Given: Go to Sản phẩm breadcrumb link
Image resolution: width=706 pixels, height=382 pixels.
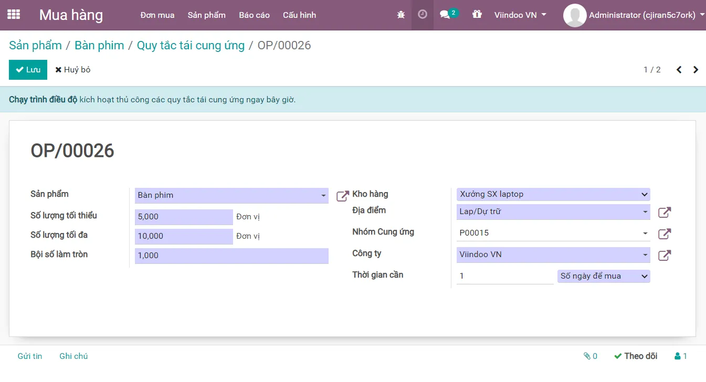Looking at the screenshot, I should pyautogui.click(x=36, y=45).
